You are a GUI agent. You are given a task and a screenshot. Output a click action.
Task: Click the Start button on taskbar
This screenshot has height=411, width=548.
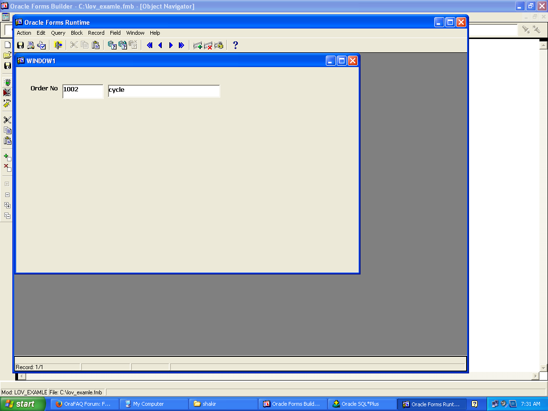(x=23, y=404)
